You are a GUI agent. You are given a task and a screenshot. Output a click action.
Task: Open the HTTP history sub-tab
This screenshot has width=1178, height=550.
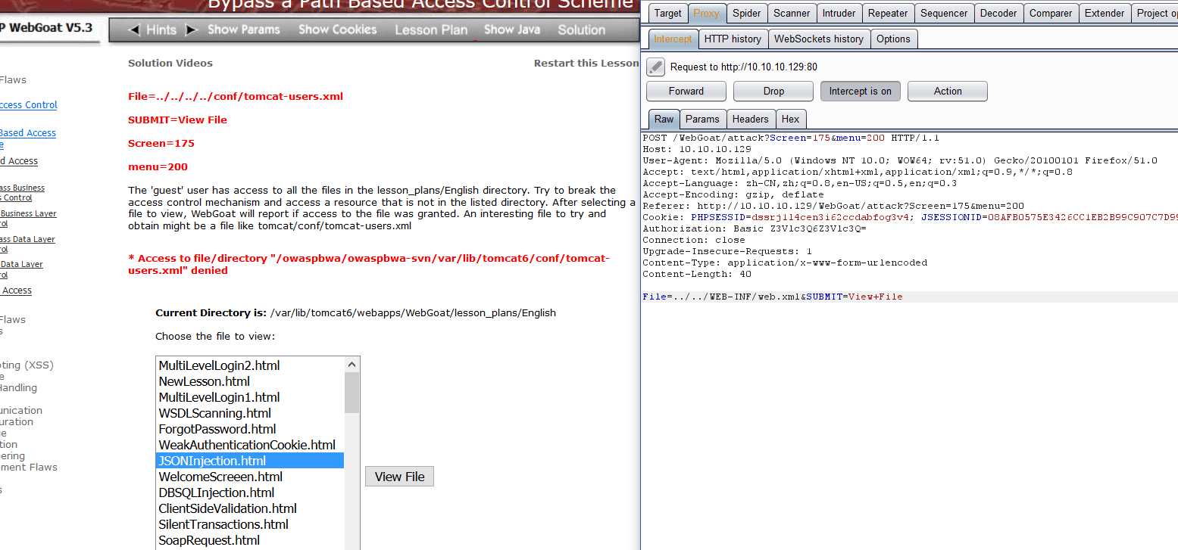coord(733,39)
